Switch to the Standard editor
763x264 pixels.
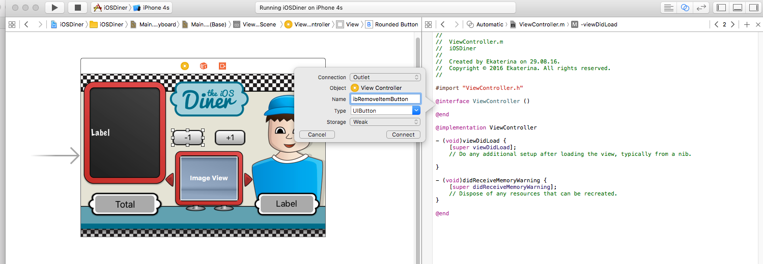[x=668, y=8]
